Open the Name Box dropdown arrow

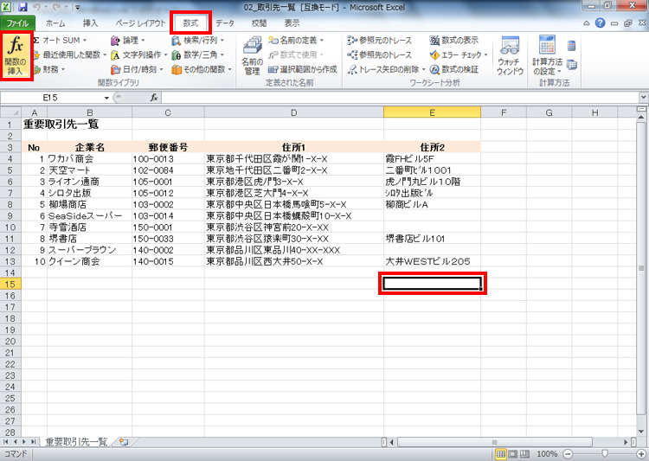click(106, 98)
